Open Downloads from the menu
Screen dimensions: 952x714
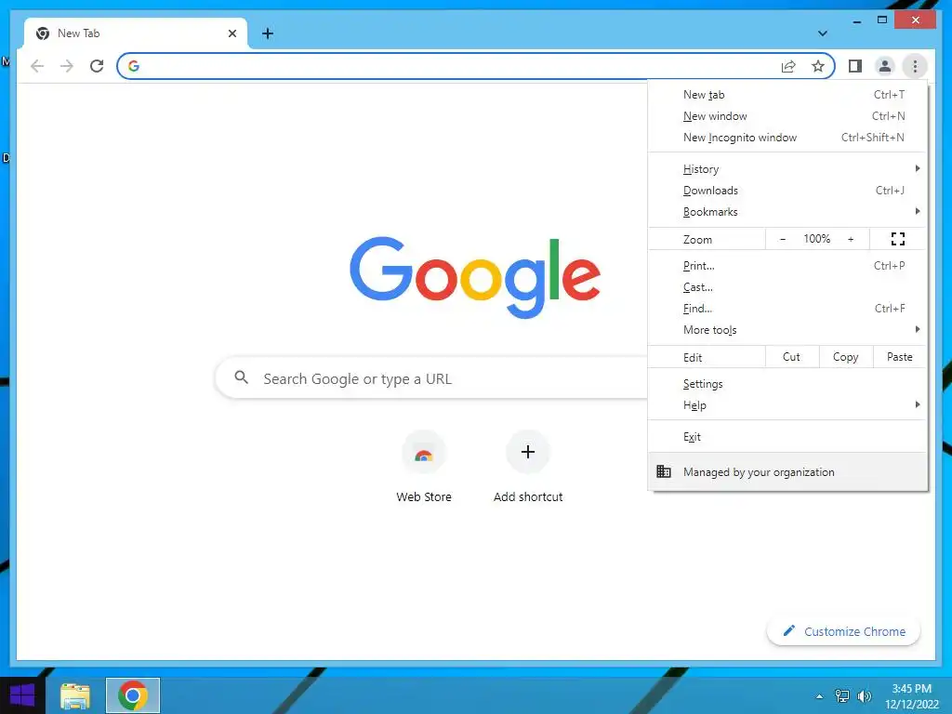point(787,191)
